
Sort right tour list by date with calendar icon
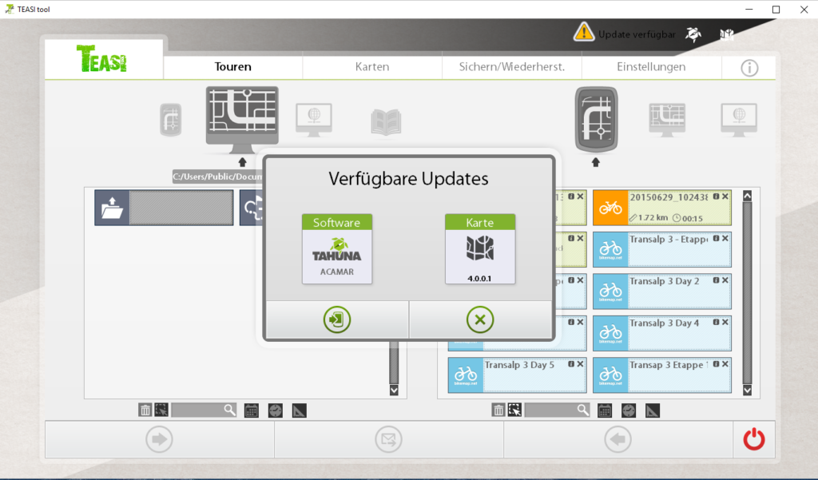coord(605,411)
